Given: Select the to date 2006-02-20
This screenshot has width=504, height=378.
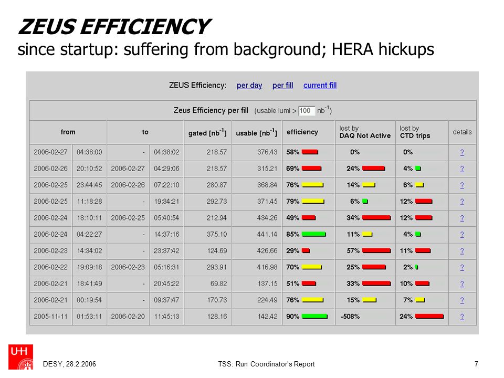Looking at the screenshot, I should pyautogui.click(x=128, y=317).
